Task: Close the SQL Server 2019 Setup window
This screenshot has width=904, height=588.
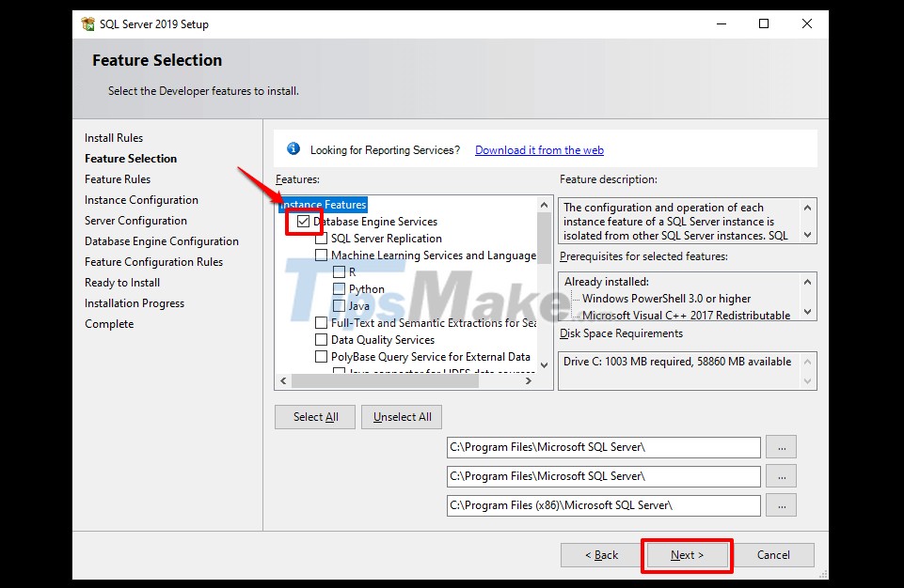Action: 807,23
